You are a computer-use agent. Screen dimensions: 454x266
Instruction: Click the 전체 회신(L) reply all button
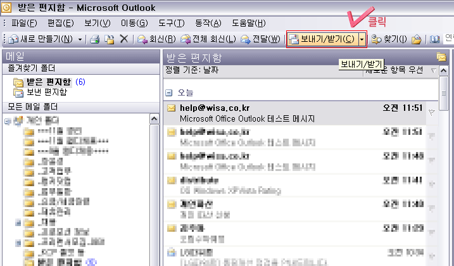point(208,39)
